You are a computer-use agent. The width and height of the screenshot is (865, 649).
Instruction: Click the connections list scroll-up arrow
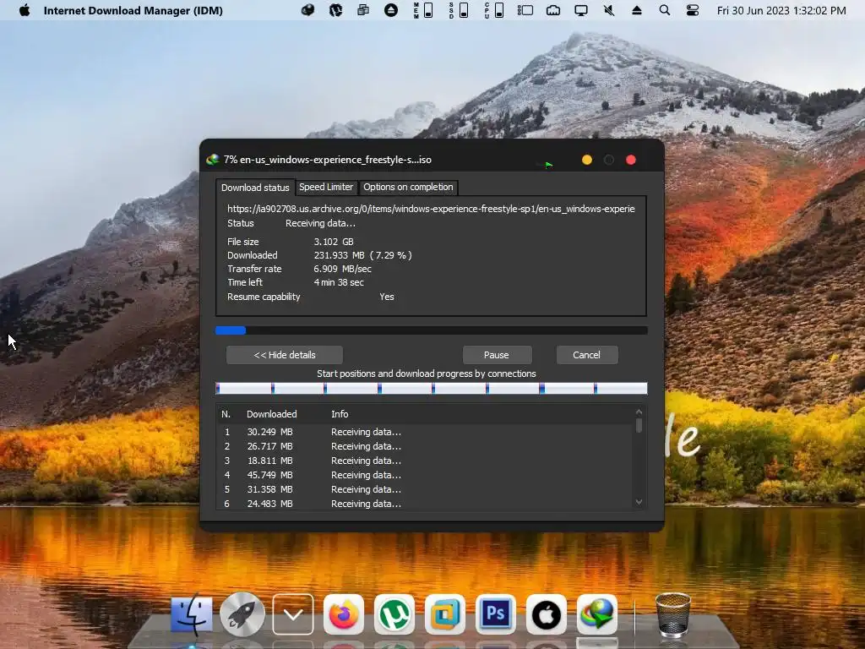pos(639,412)
